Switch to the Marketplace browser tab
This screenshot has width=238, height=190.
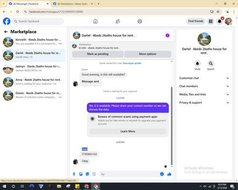pyautogui.click(x=73, y=4)
